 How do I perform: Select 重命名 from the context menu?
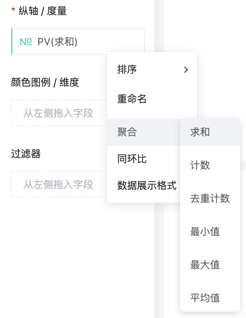152,99
